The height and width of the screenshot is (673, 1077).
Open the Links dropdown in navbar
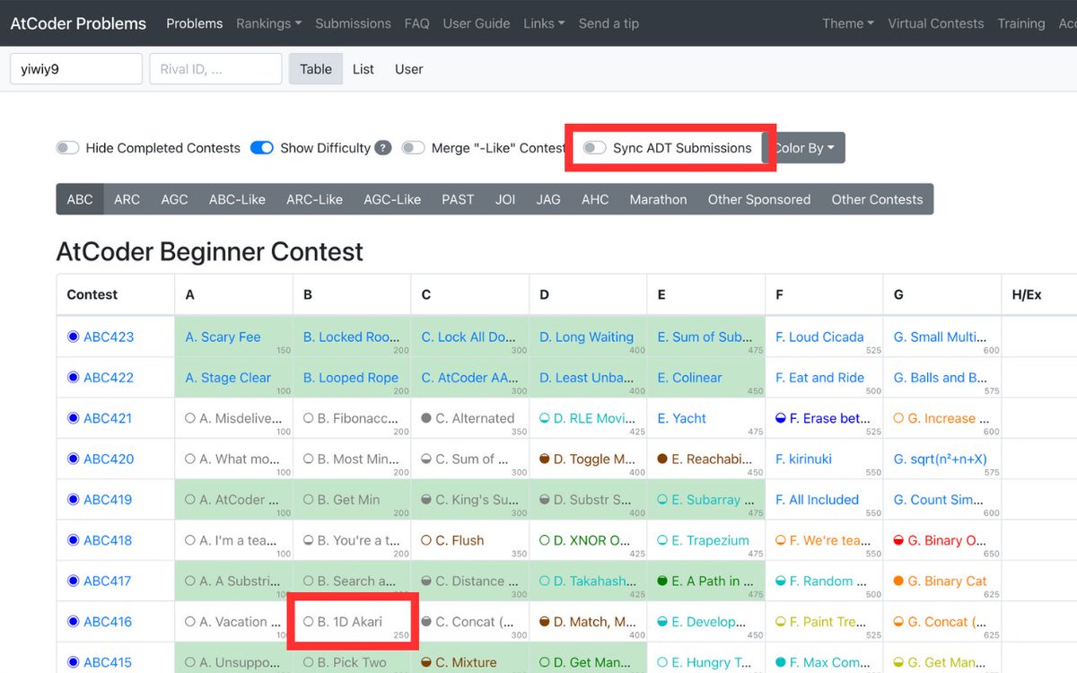544,23
